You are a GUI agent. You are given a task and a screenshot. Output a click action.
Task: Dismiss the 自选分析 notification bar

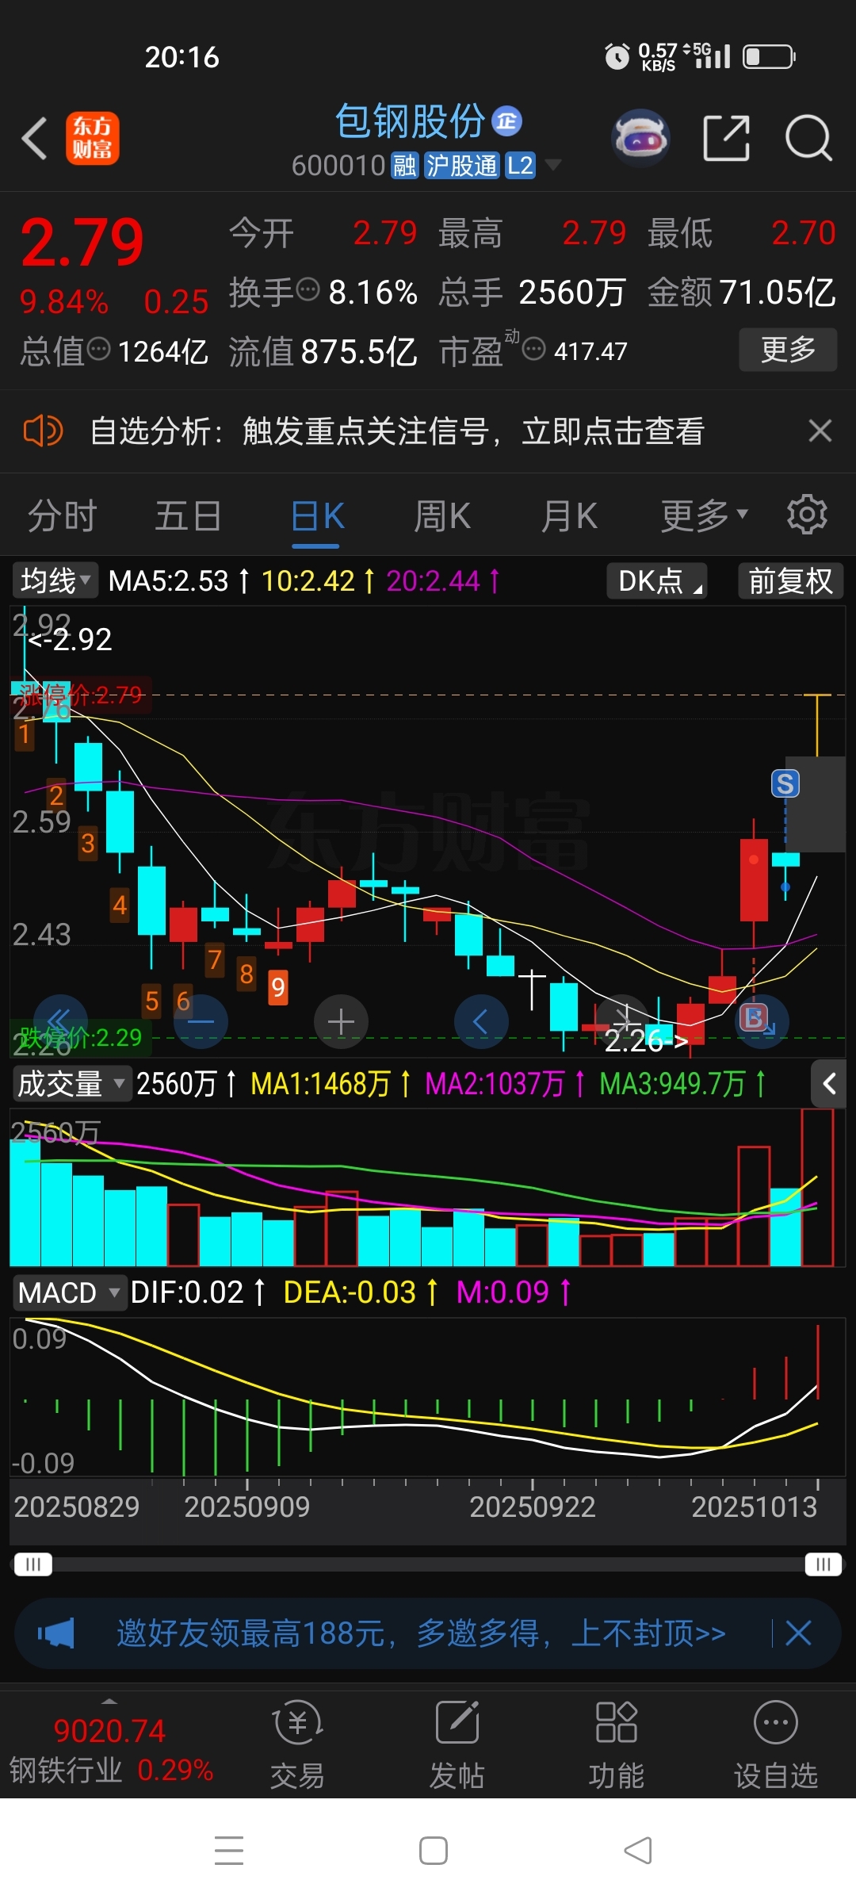(x=820, y=431)
